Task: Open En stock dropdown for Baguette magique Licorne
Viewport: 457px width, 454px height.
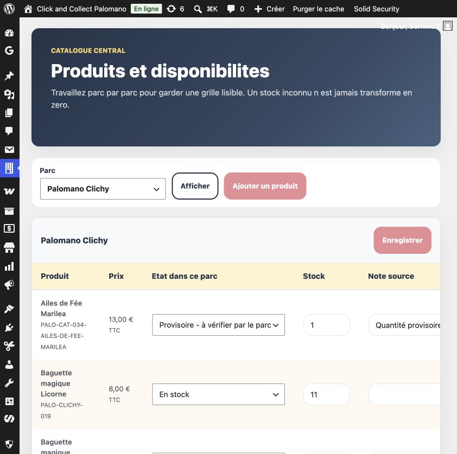Action: [218, 394]
